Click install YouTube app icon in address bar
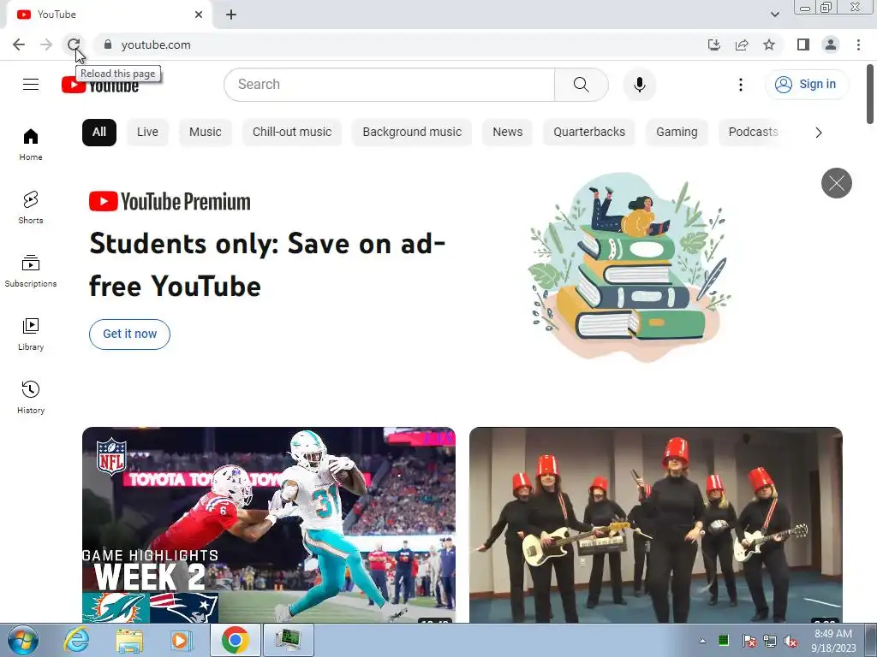Screen dimensions: 877x657 coord(713,44)
